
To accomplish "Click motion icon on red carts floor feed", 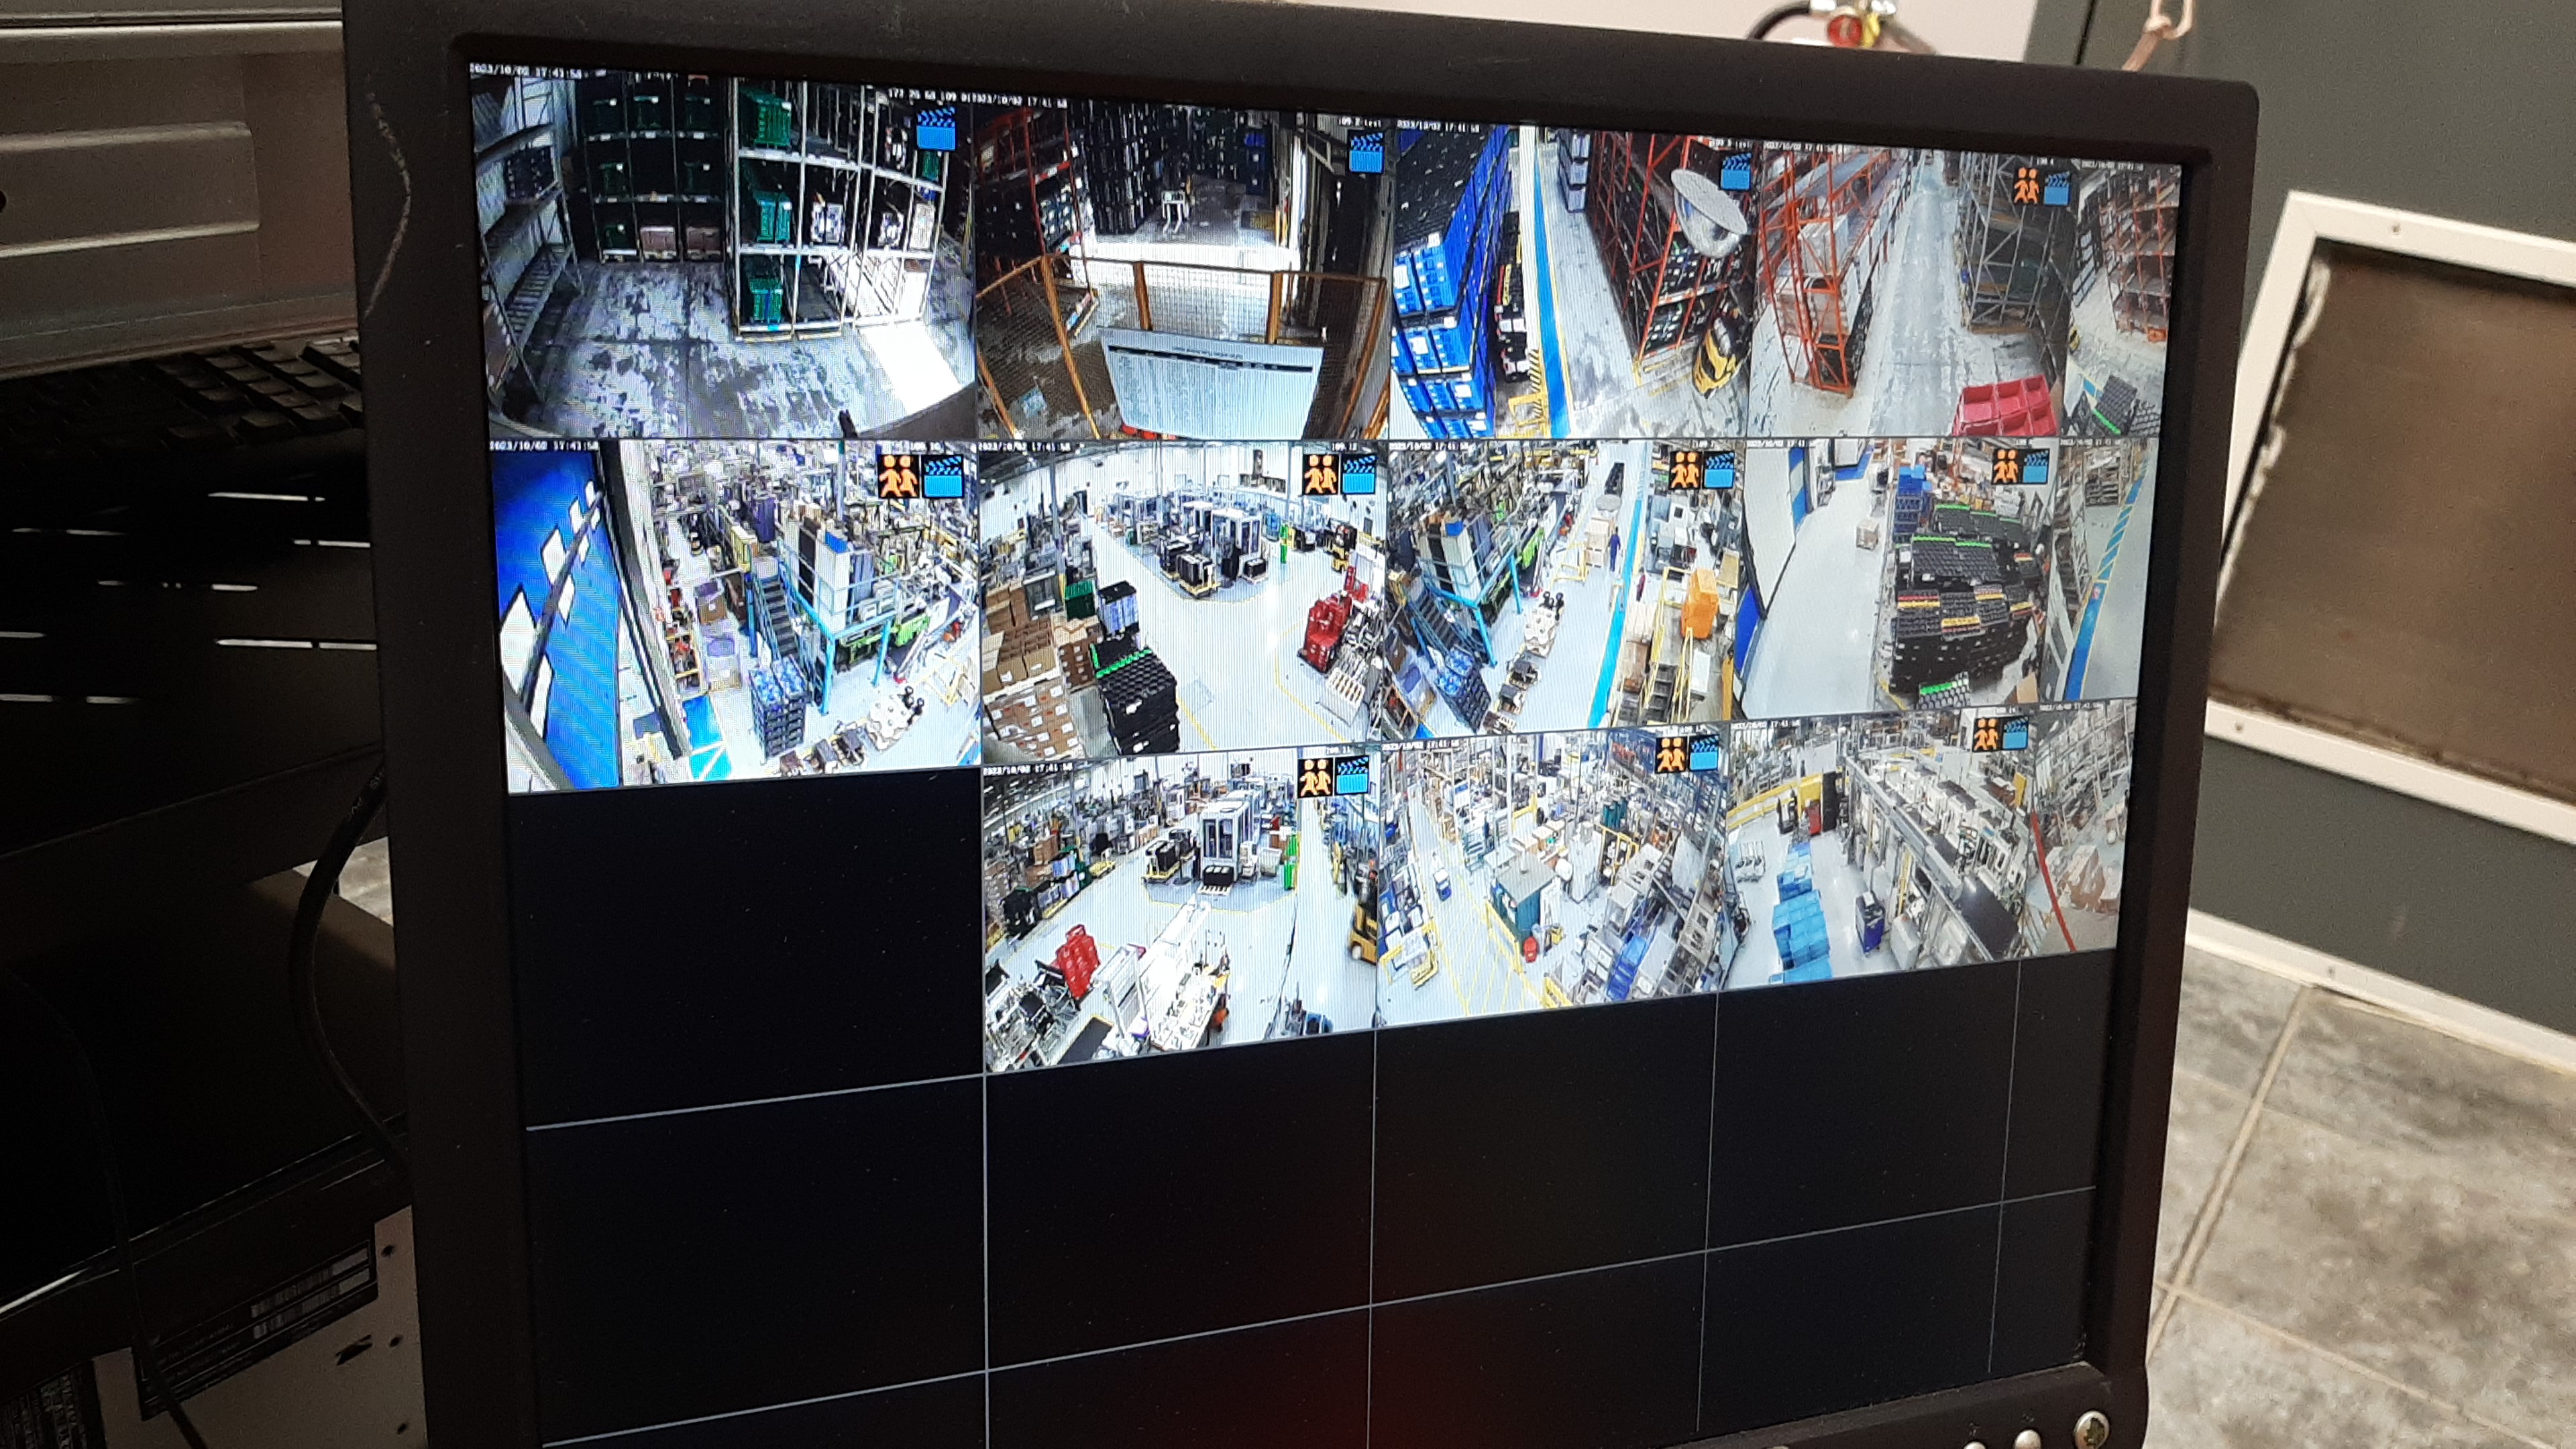I will 1320,474.
